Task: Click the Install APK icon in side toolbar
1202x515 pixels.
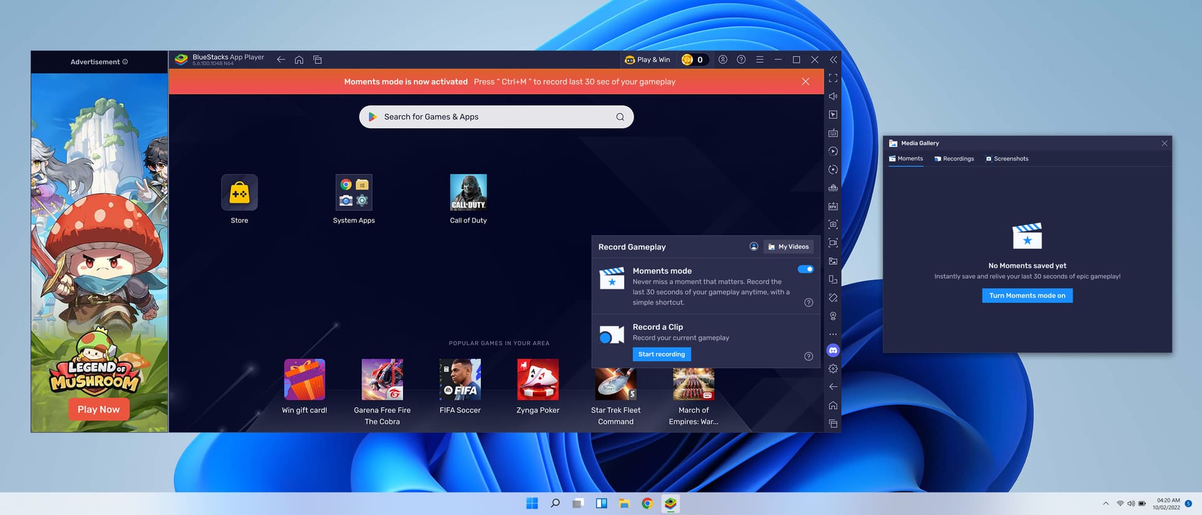Action: (833, 206)
